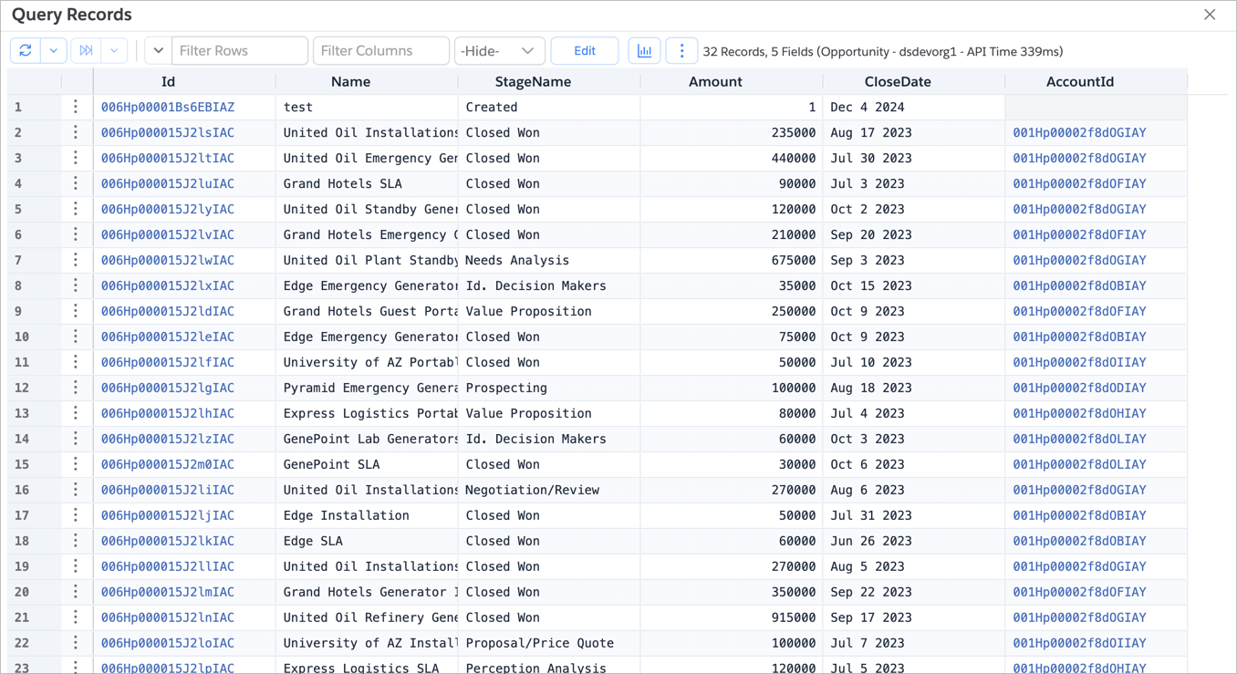Open account link in row 2
The height and width of the screenshot is (674, 1237).
point(1079,133)
